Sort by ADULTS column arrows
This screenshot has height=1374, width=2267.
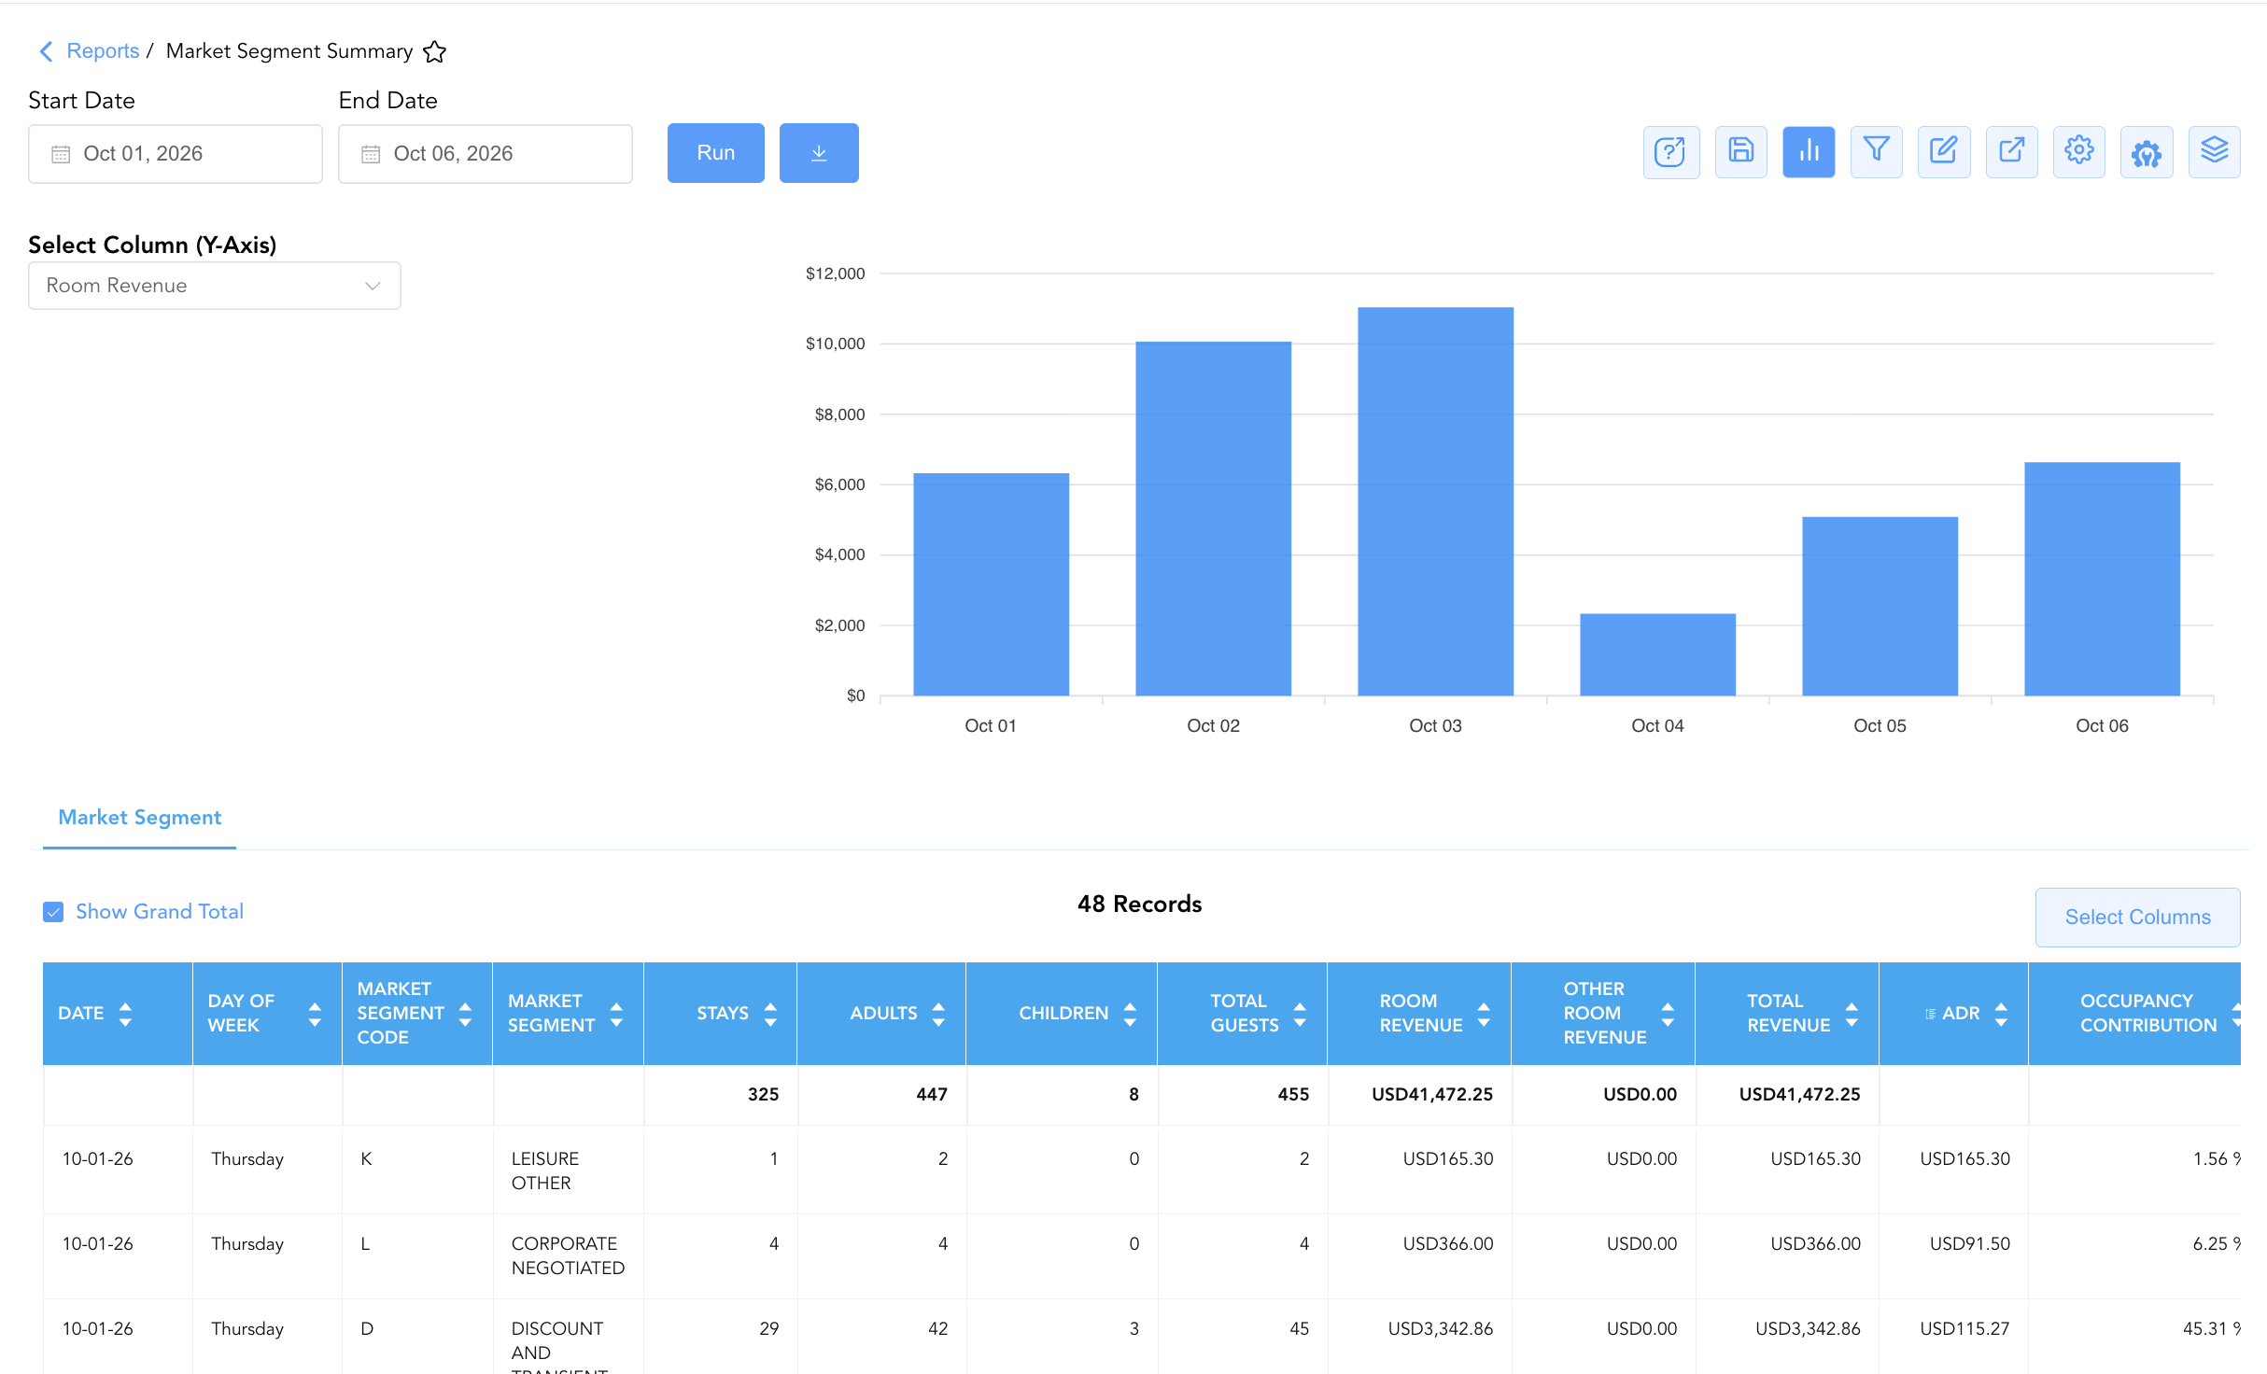(938, 1014)
